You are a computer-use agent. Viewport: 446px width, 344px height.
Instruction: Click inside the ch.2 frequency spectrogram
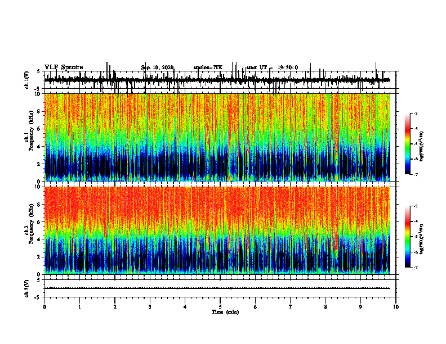click(217, 230)
